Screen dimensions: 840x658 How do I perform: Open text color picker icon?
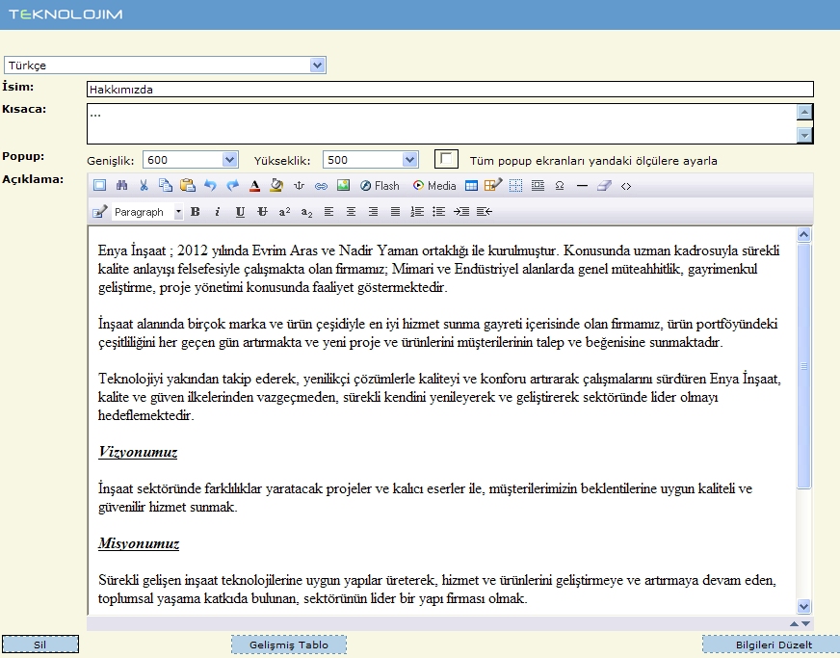[254, 185]
